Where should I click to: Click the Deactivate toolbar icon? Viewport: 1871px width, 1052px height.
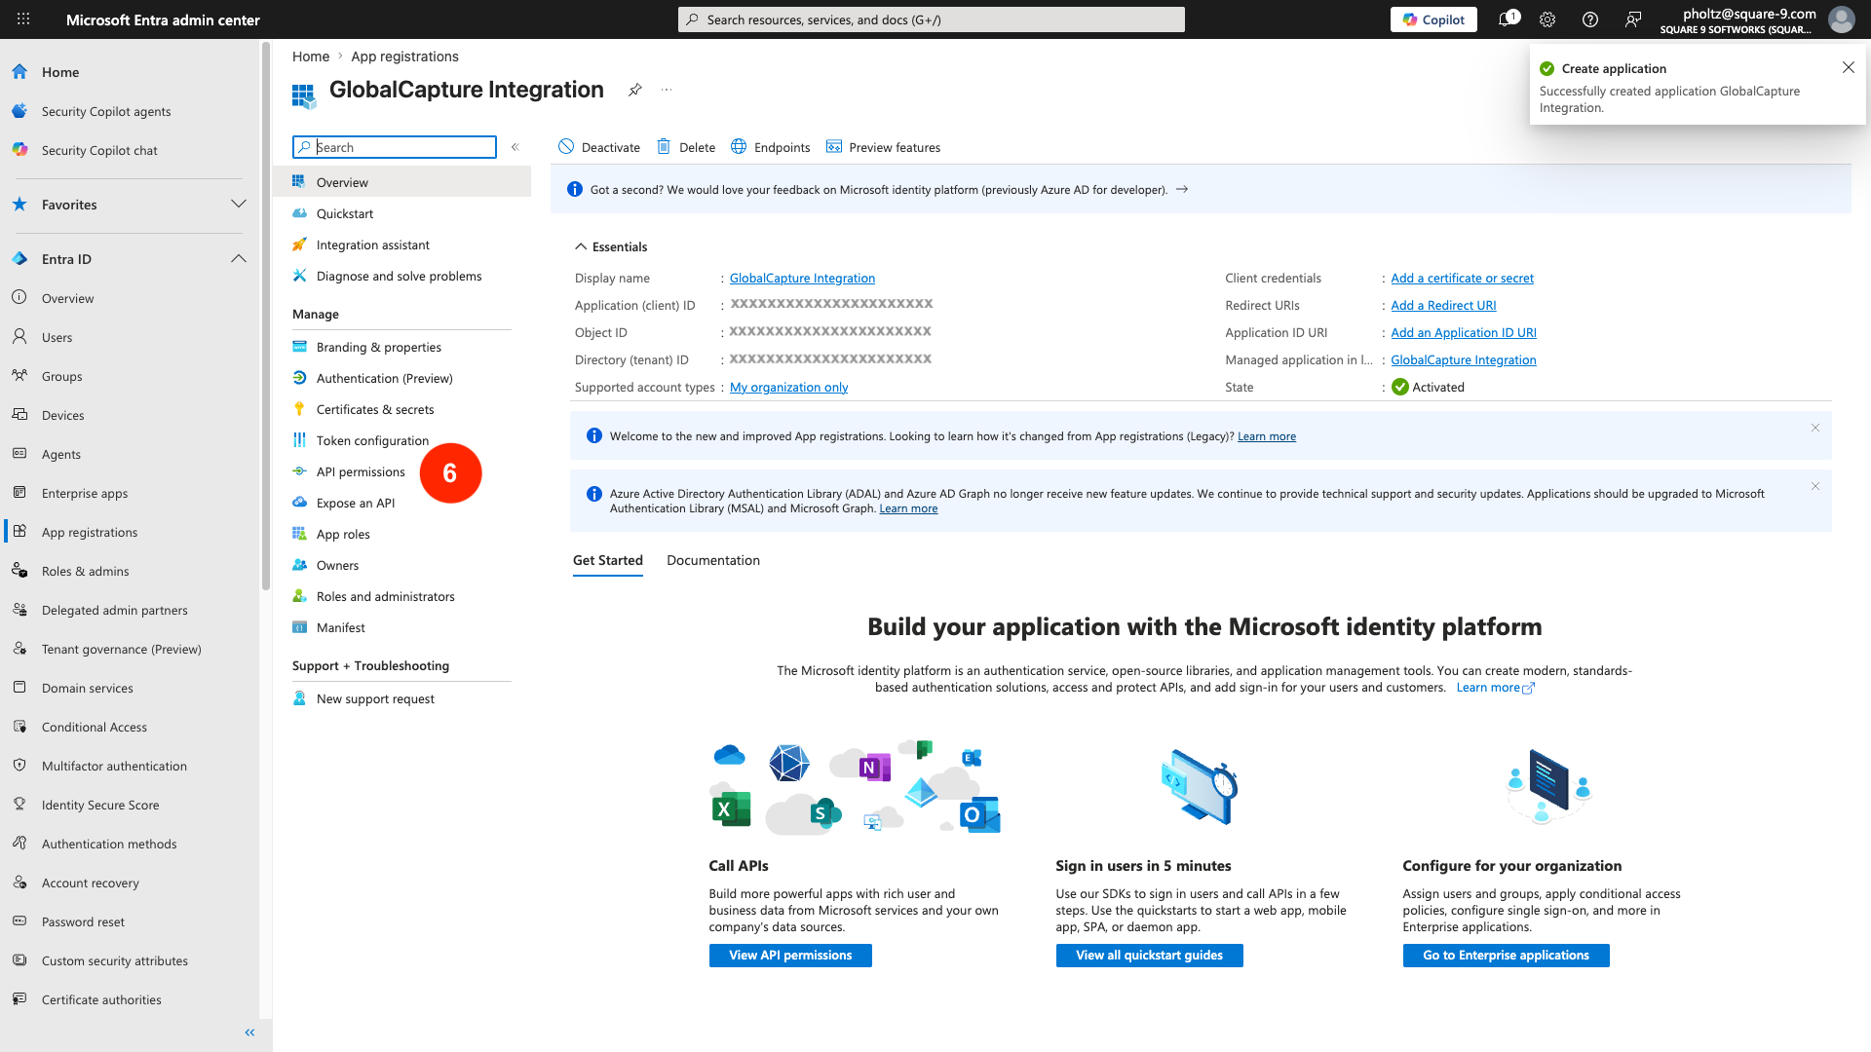tap(566, 147)
